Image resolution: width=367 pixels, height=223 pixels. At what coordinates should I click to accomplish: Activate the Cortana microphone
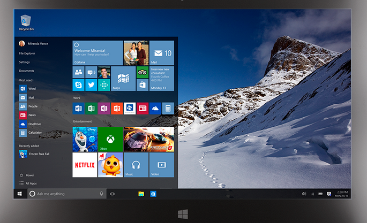(x=101, y=194)
